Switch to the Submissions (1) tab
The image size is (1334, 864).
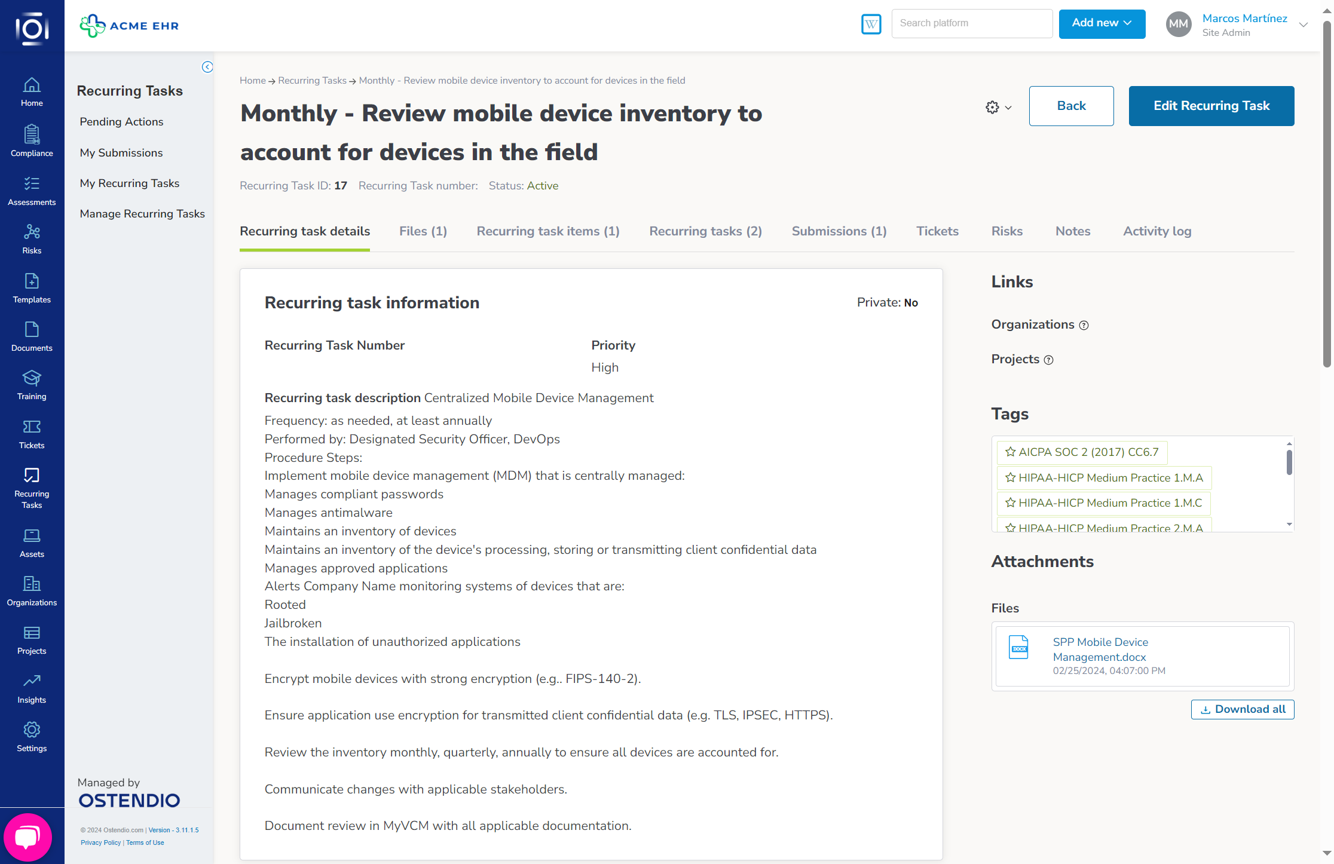coord(839,231)
